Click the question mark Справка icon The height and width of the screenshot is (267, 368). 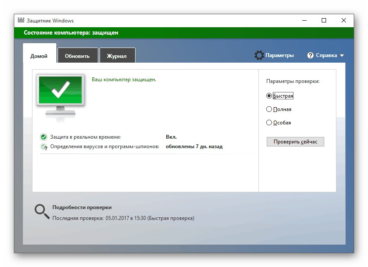(x=310, y=55)
